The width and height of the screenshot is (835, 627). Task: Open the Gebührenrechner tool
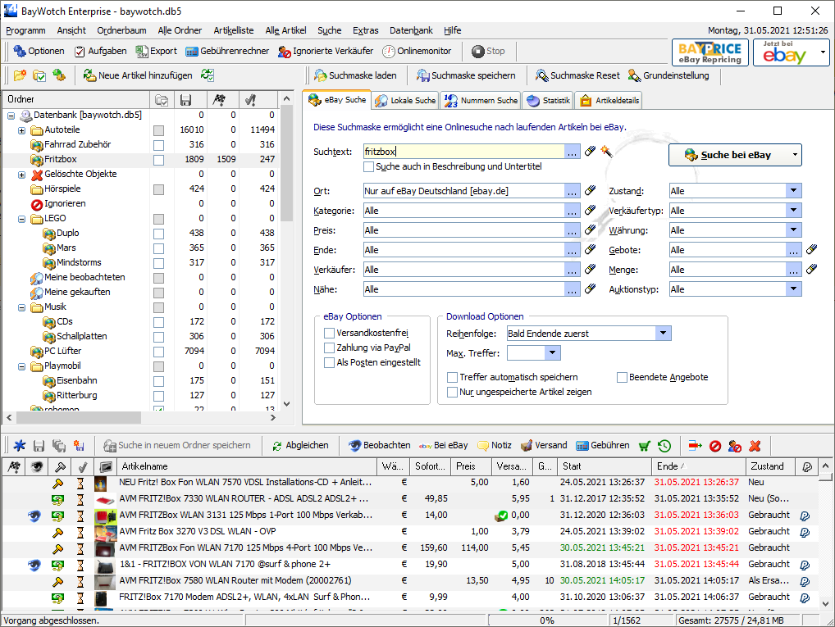pyautogui.click(x=227, y=51)
